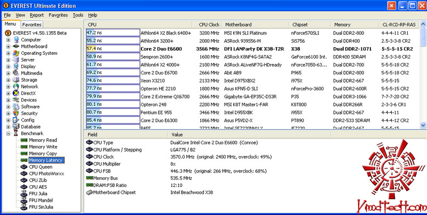Click the Display monitor icon

pyautogui.click(x=16, y=67)
